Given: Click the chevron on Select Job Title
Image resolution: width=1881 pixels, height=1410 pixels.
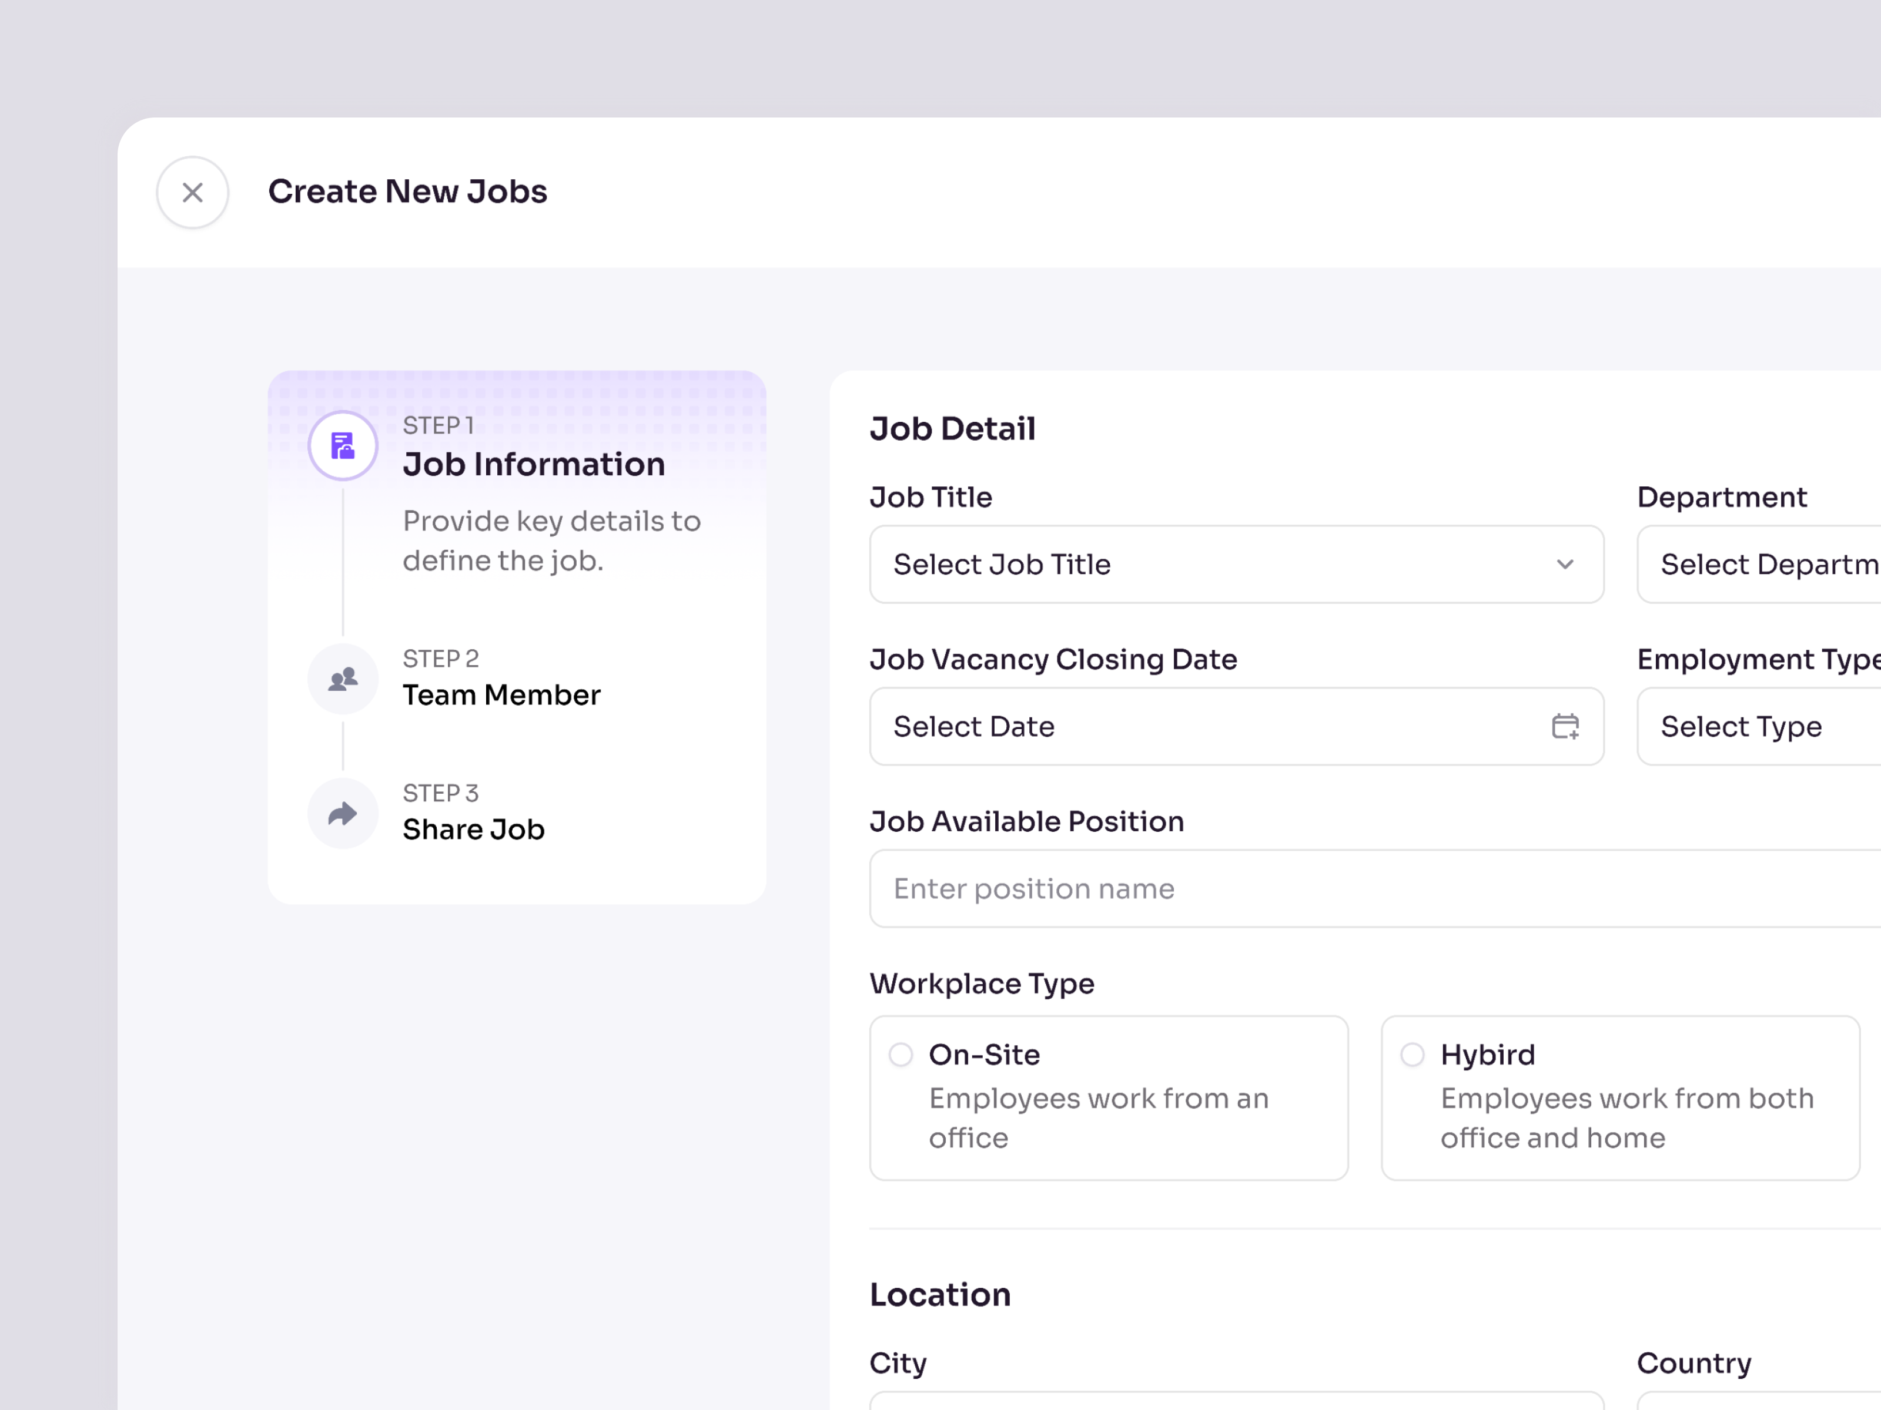Looking at the screenshot, I should pos(1565,565).
